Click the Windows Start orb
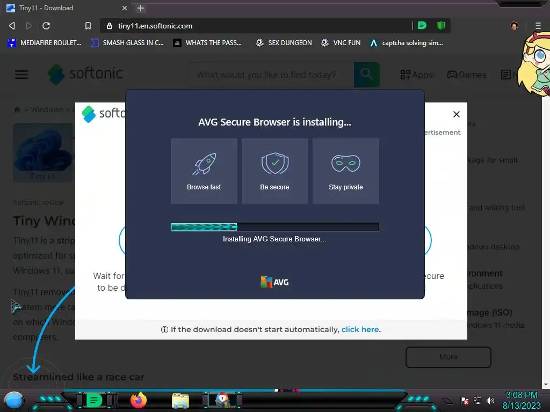Screen dimensions: 550x412 point(13,400)
